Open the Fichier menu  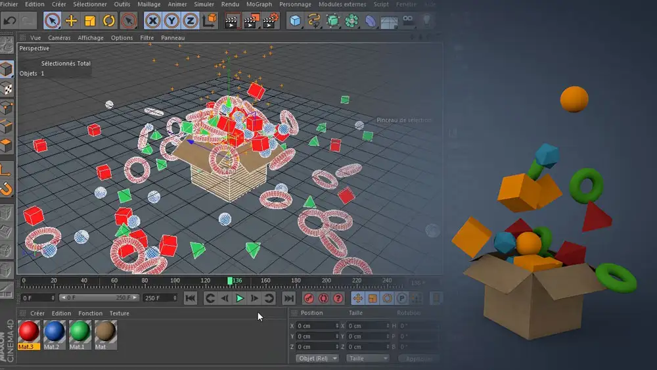pos(9,4)
